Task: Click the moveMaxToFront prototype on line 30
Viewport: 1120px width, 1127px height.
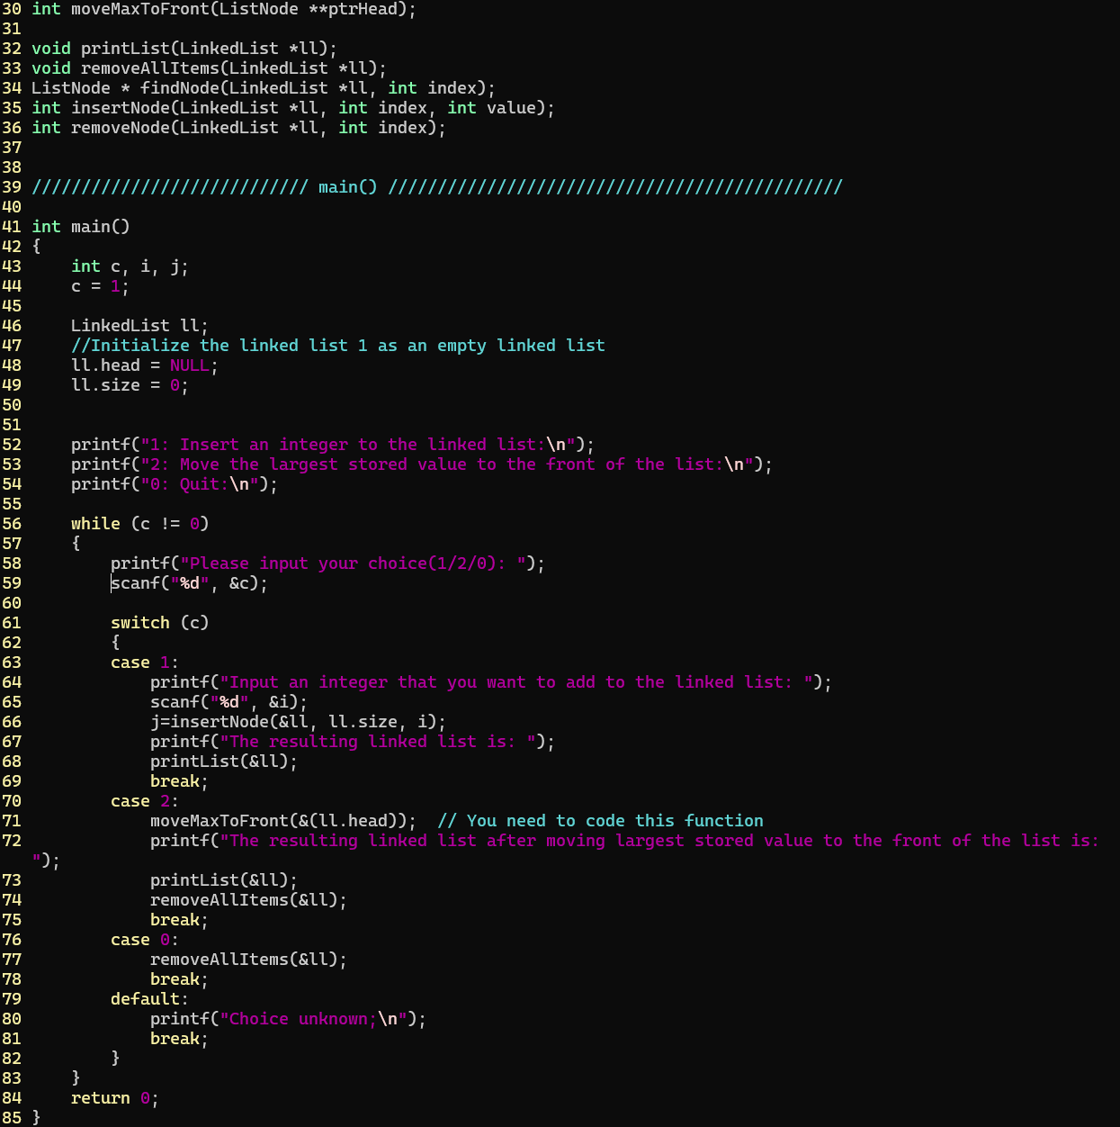Action: [224, 9]
